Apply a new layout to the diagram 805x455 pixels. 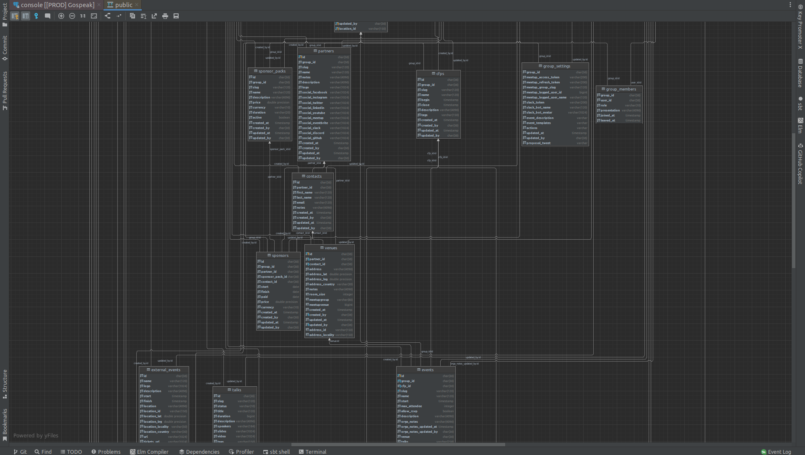[x=107, y=16]
